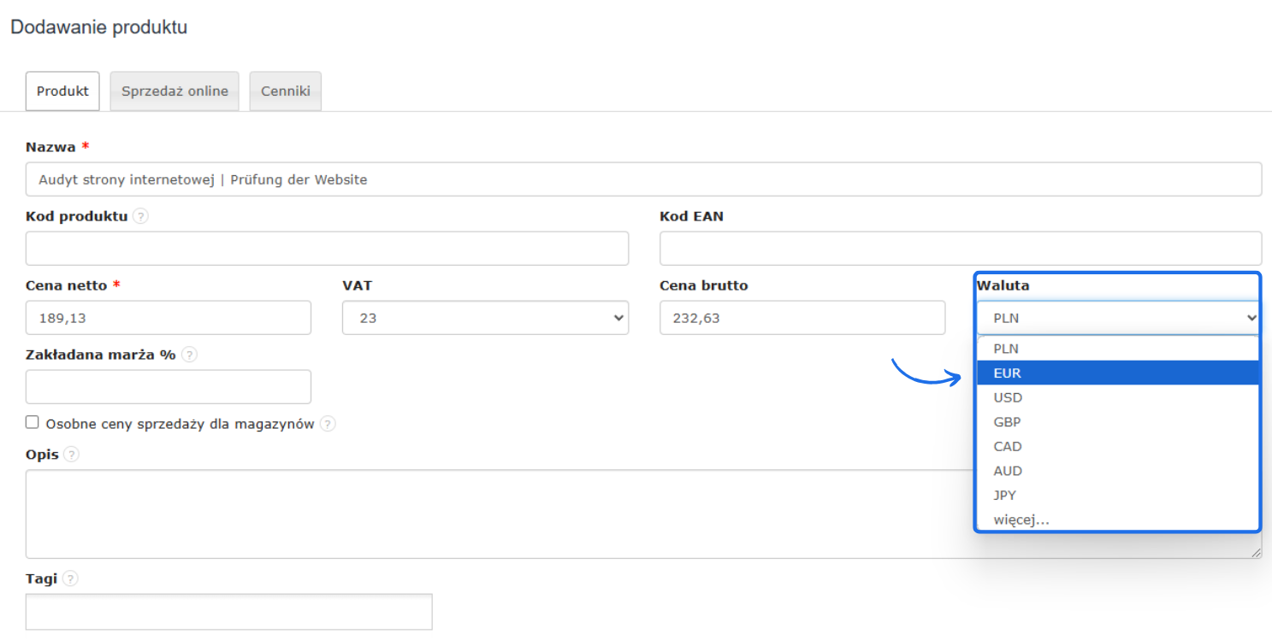Viewport: 1272px width, 640px height.
Task: Switch to the Sprzedaż online tab
Action: coord(175,91)
